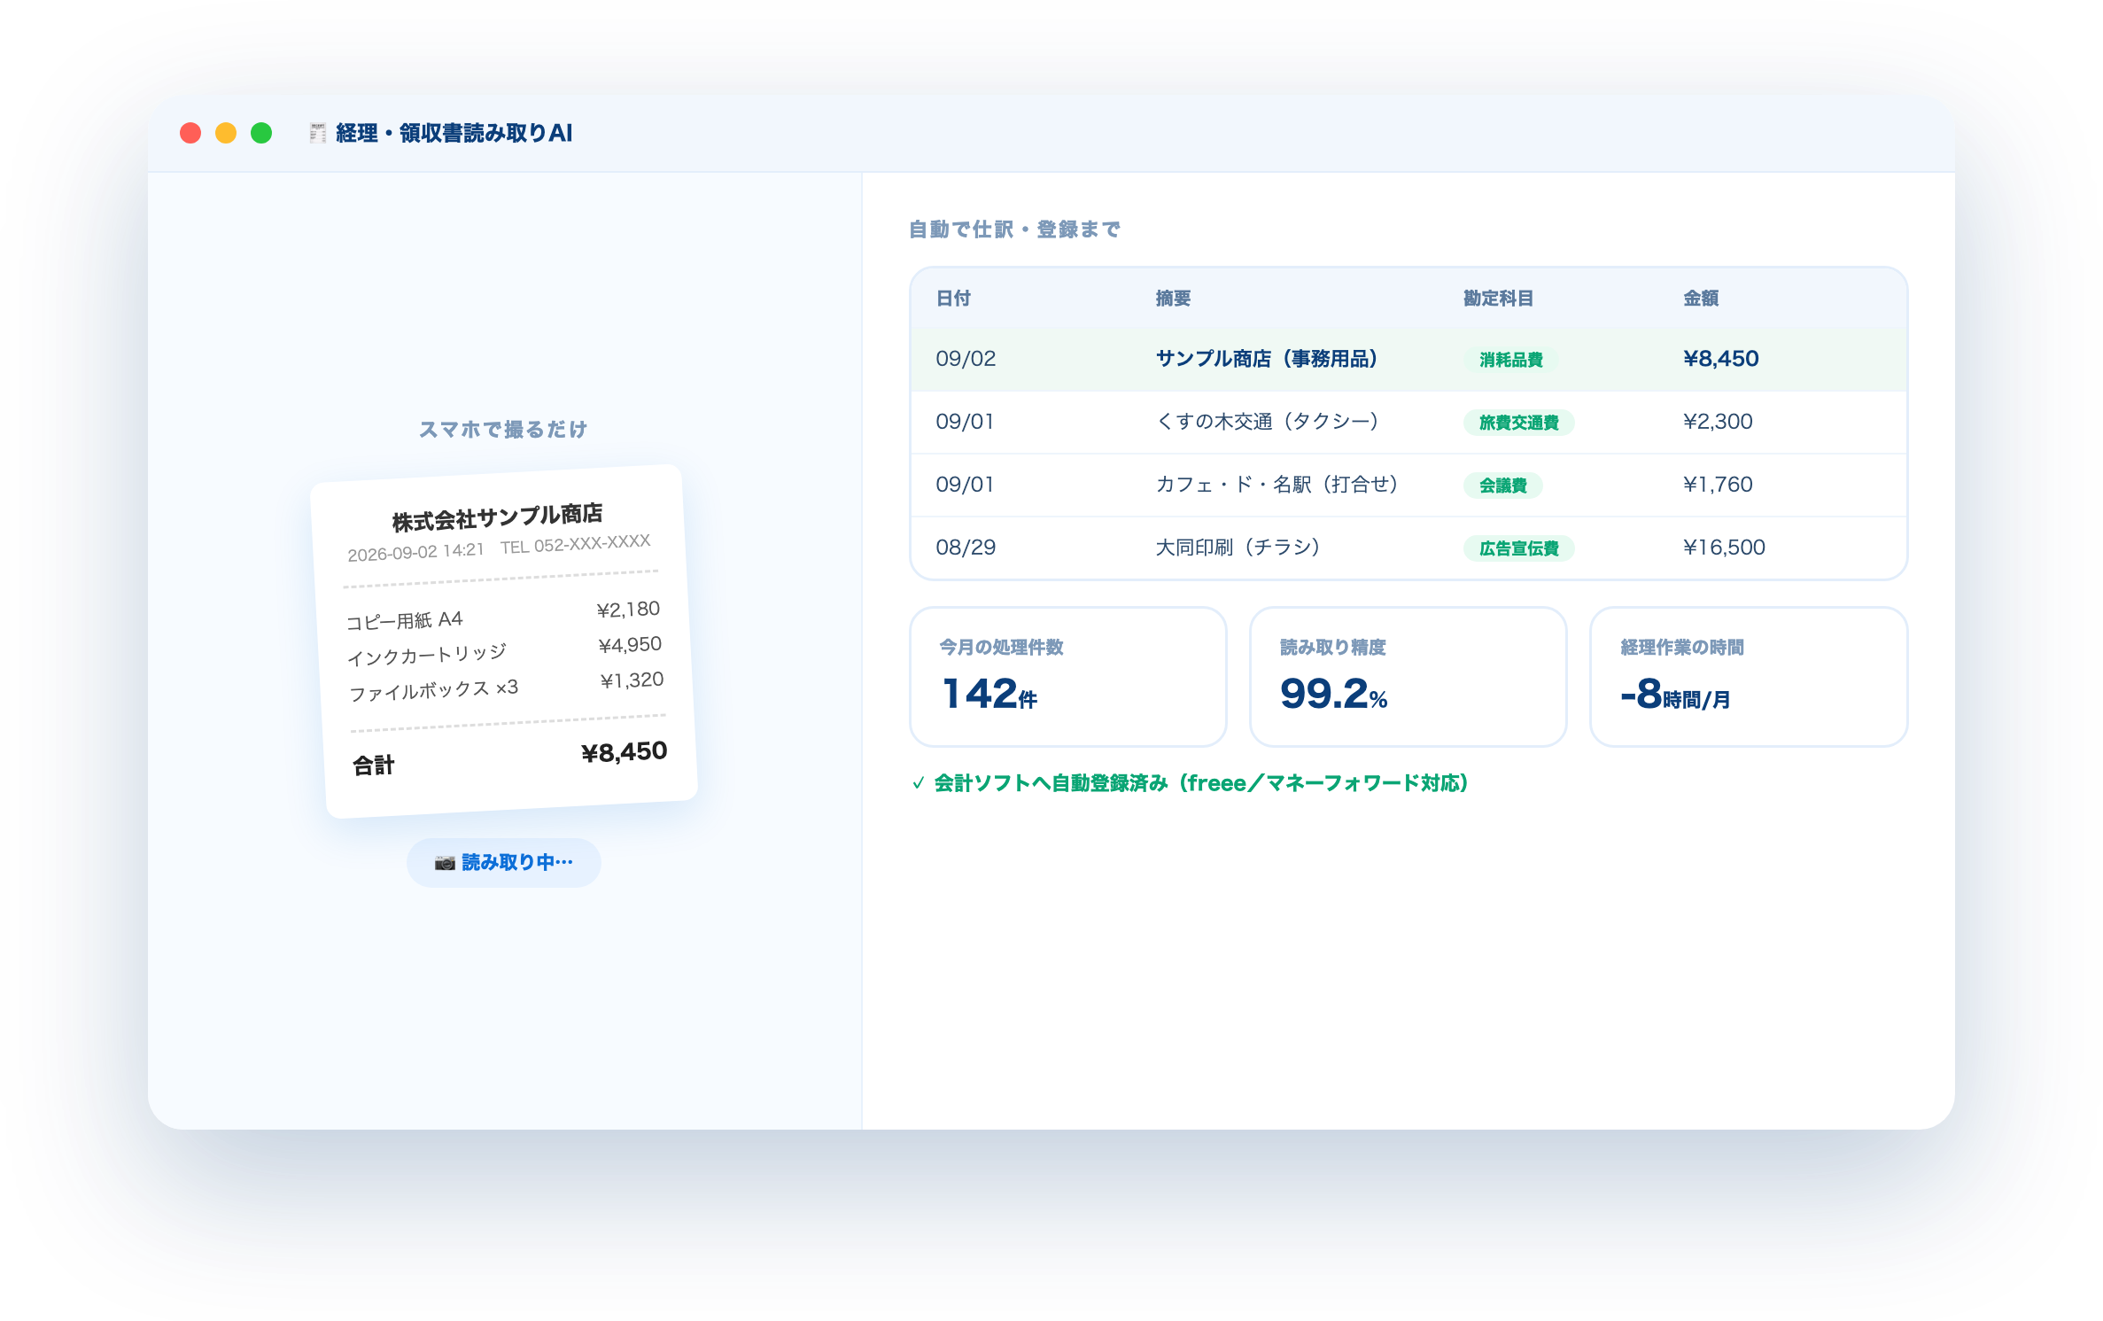Click the 日付 column header
The height and width of the screenshot is (1321, 2103).
tap(953, 299)
